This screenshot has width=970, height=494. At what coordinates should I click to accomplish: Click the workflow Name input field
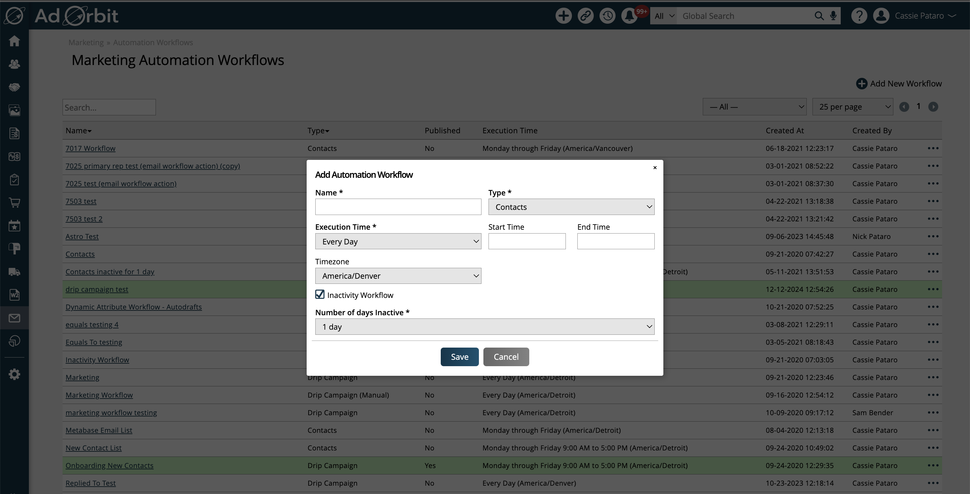coord(398,207)
